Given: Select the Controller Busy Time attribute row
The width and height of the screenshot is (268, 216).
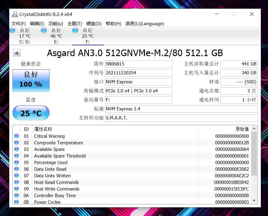Looking at the screenshot, I should pos(132,195).
